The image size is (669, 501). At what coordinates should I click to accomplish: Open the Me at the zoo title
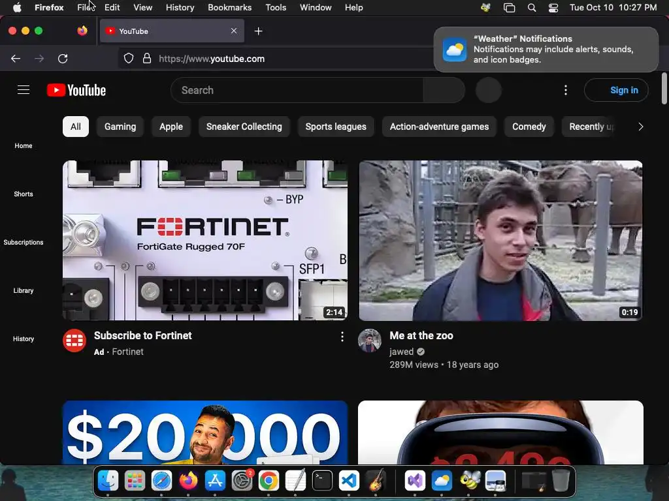(421, 336)
